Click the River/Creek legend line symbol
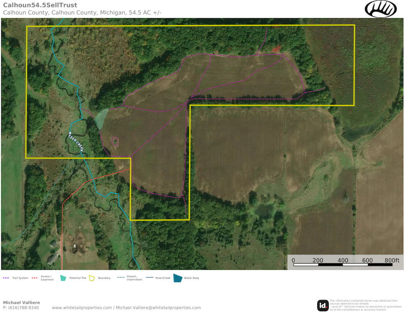The image size is (405, 313). pos(149,278)
